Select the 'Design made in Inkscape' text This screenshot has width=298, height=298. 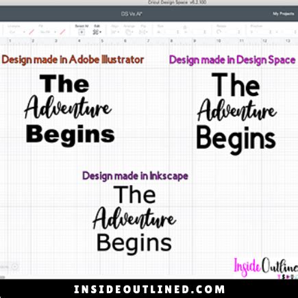tap(135, 176)
